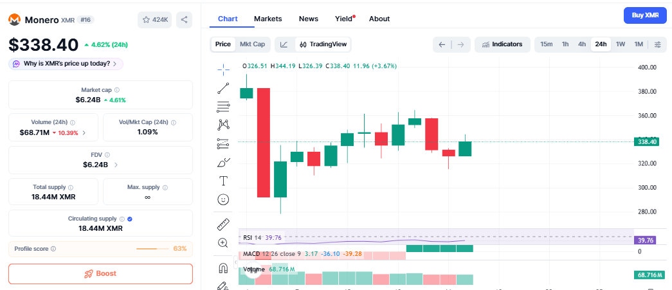Set chart interval to 15m
Image resolution: width=672 pixels, height=290 pixels.
[x=547, y=44]
